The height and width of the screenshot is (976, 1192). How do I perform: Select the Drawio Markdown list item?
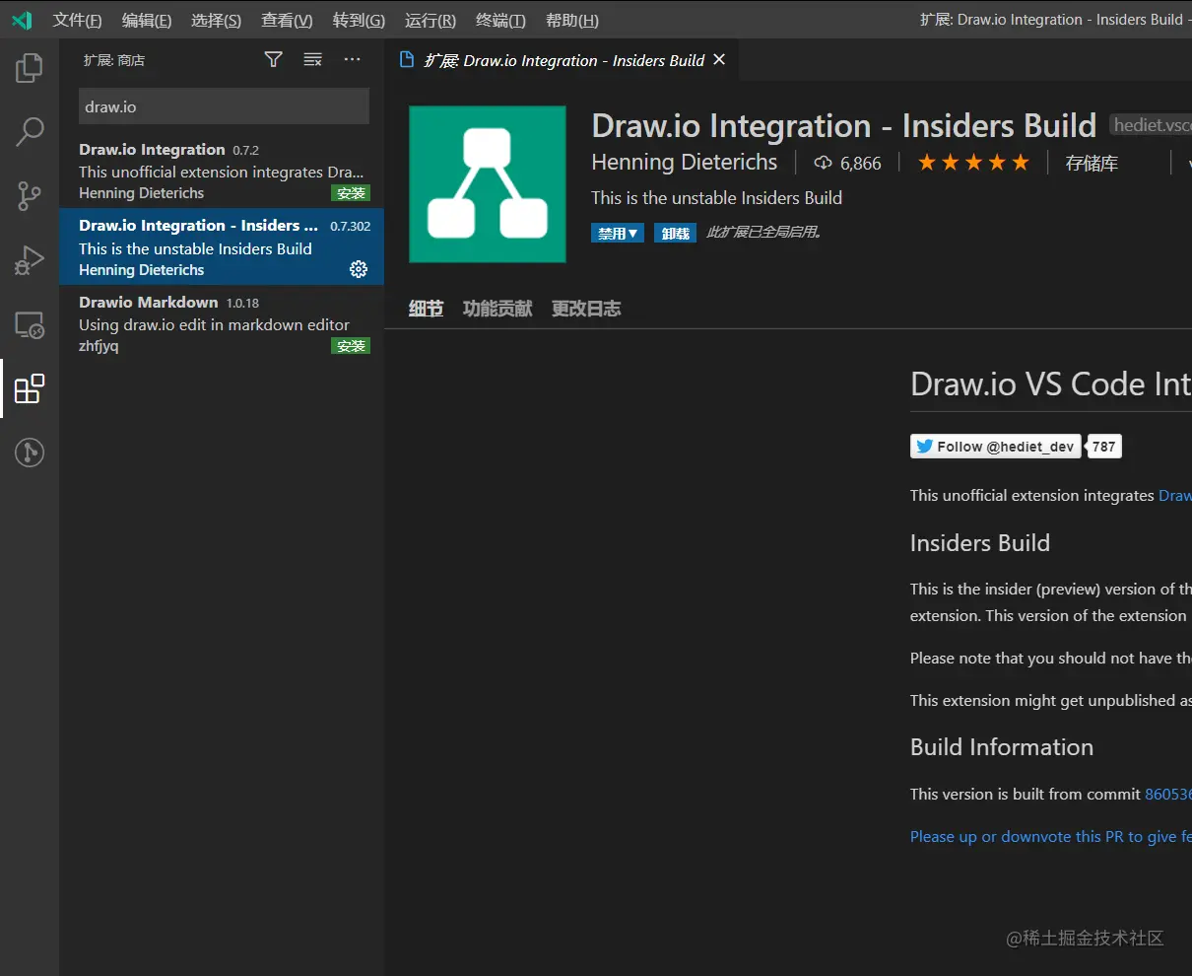(222, 323)
